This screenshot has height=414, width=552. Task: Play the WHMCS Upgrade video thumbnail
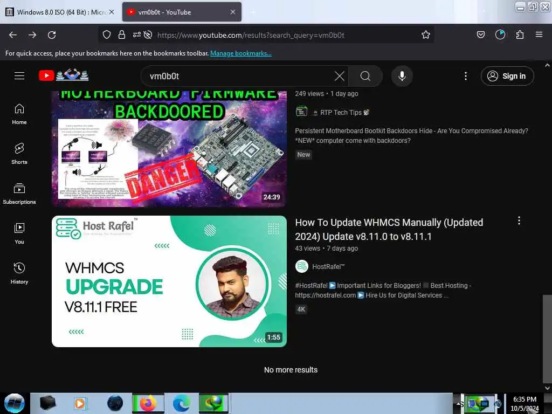click(169, 281)
